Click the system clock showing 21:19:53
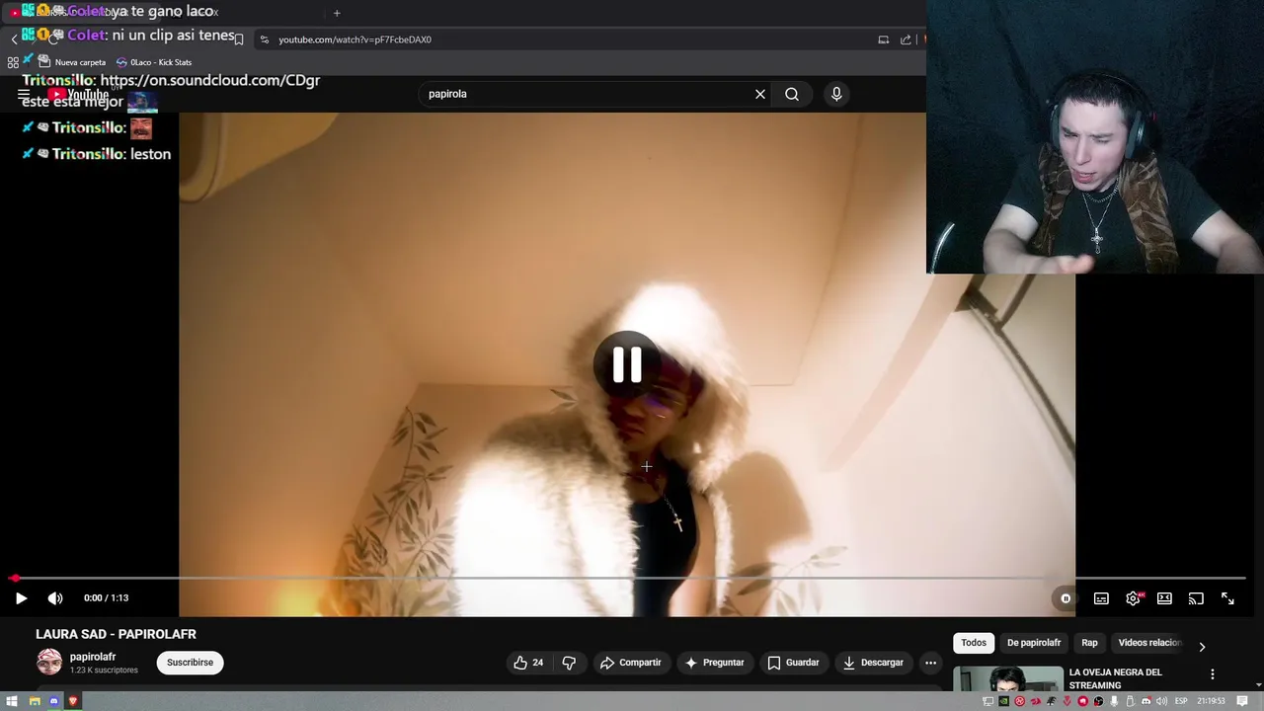Screen dimensions: 1264x711 1211,701
